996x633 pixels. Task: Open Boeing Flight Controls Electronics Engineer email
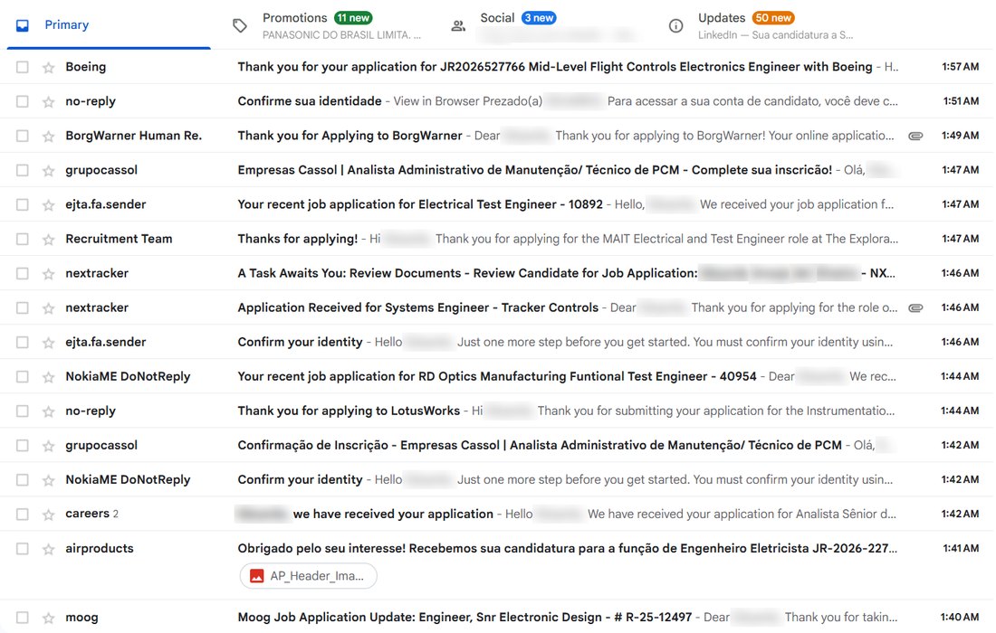[x=554, y=67]
